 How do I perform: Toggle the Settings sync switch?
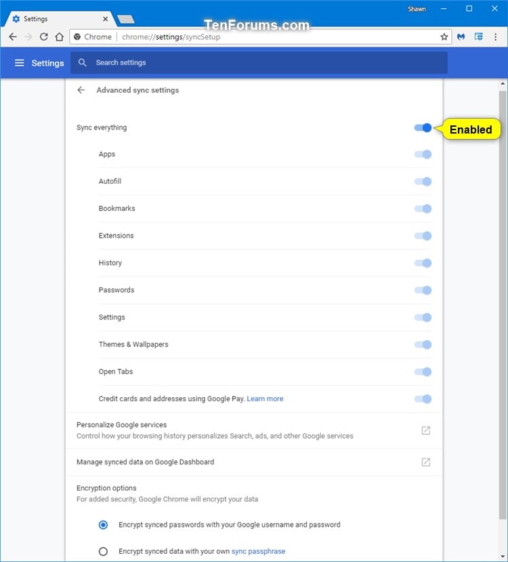click(x=423, y=317)
